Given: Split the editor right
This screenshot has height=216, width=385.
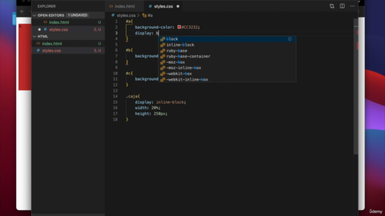Looking at the screenshot, I should tap(342, 6).
